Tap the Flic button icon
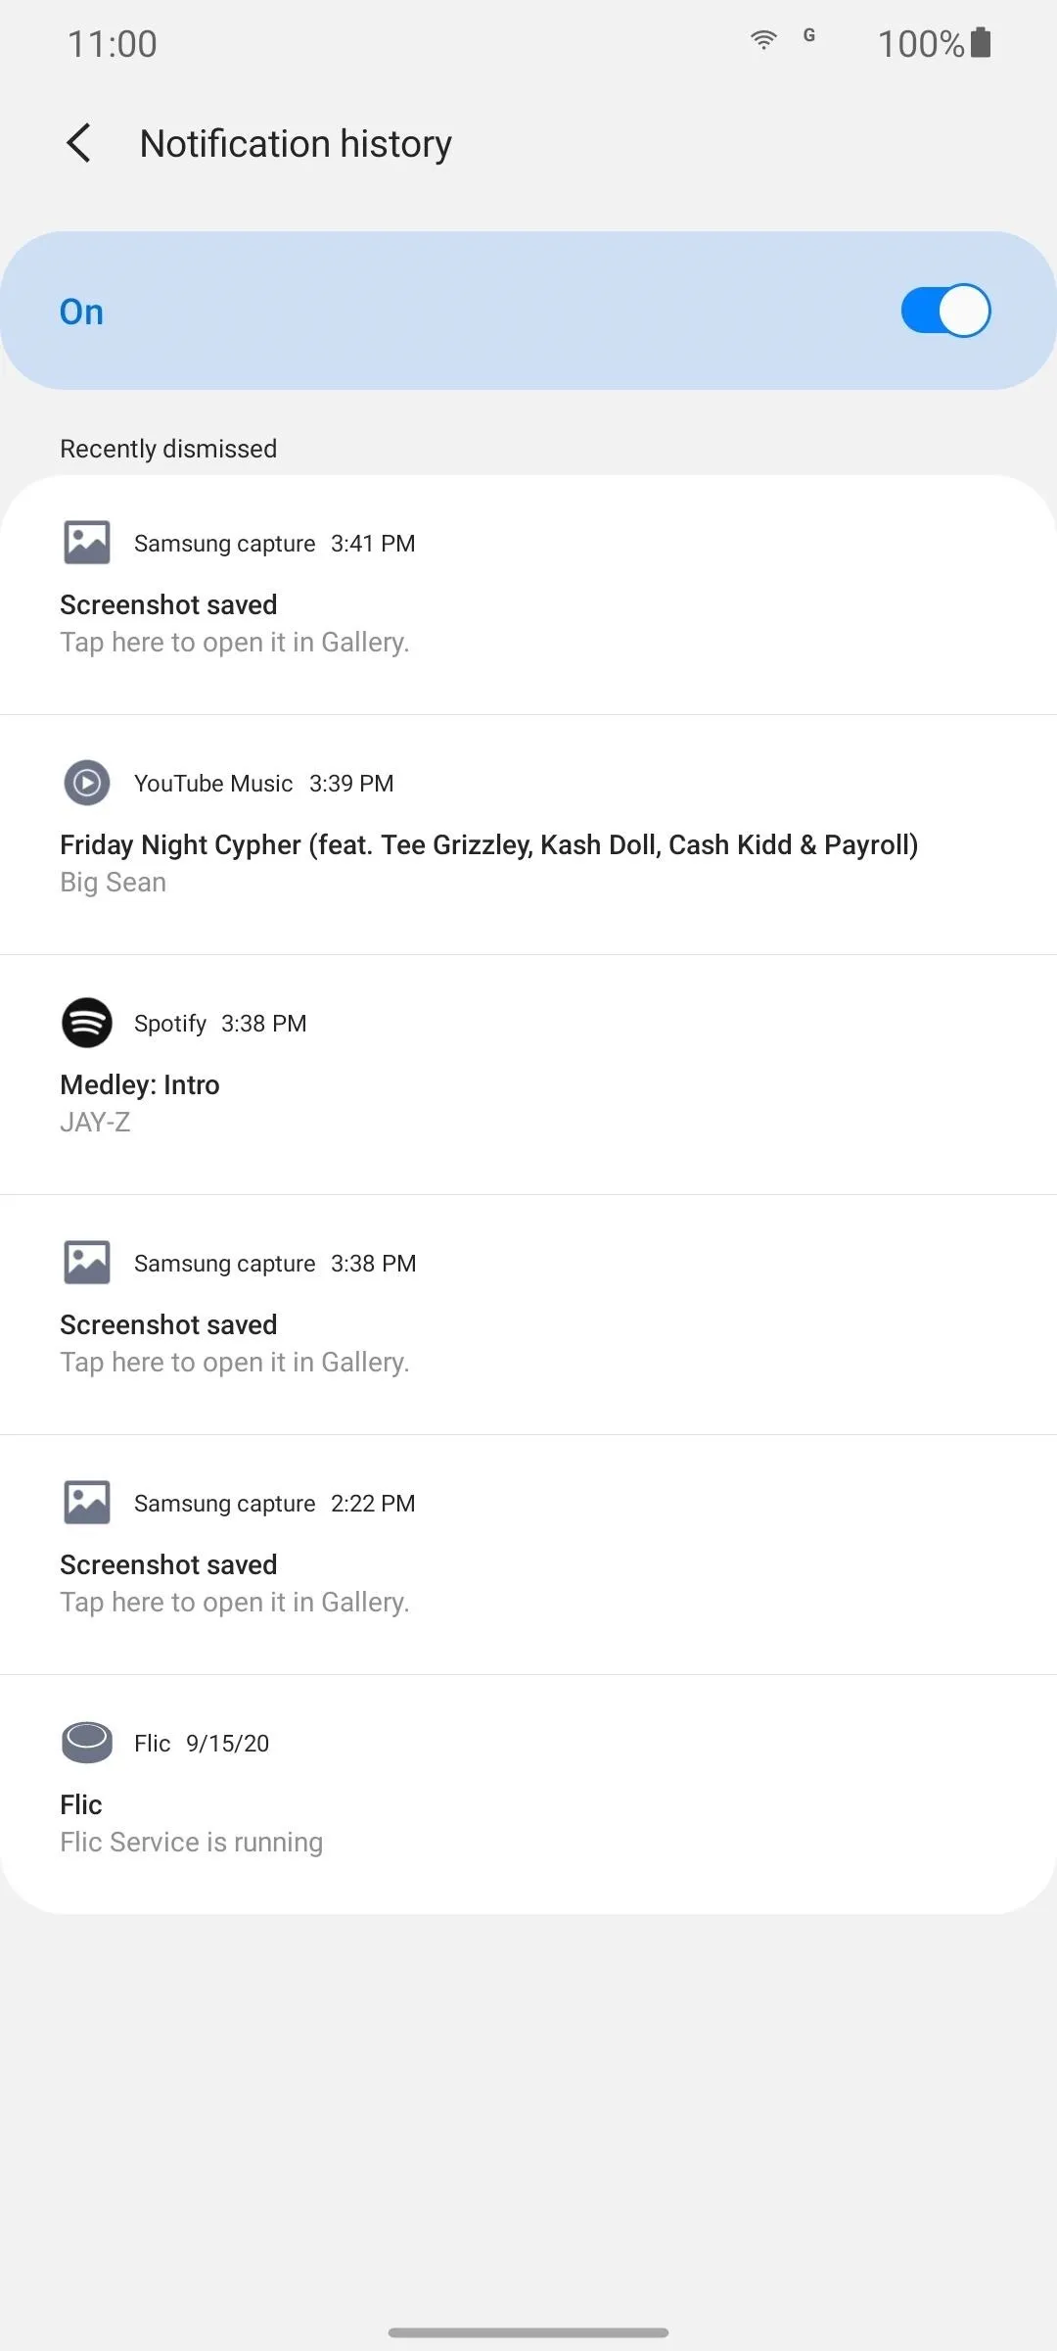 coord(87,1743)
